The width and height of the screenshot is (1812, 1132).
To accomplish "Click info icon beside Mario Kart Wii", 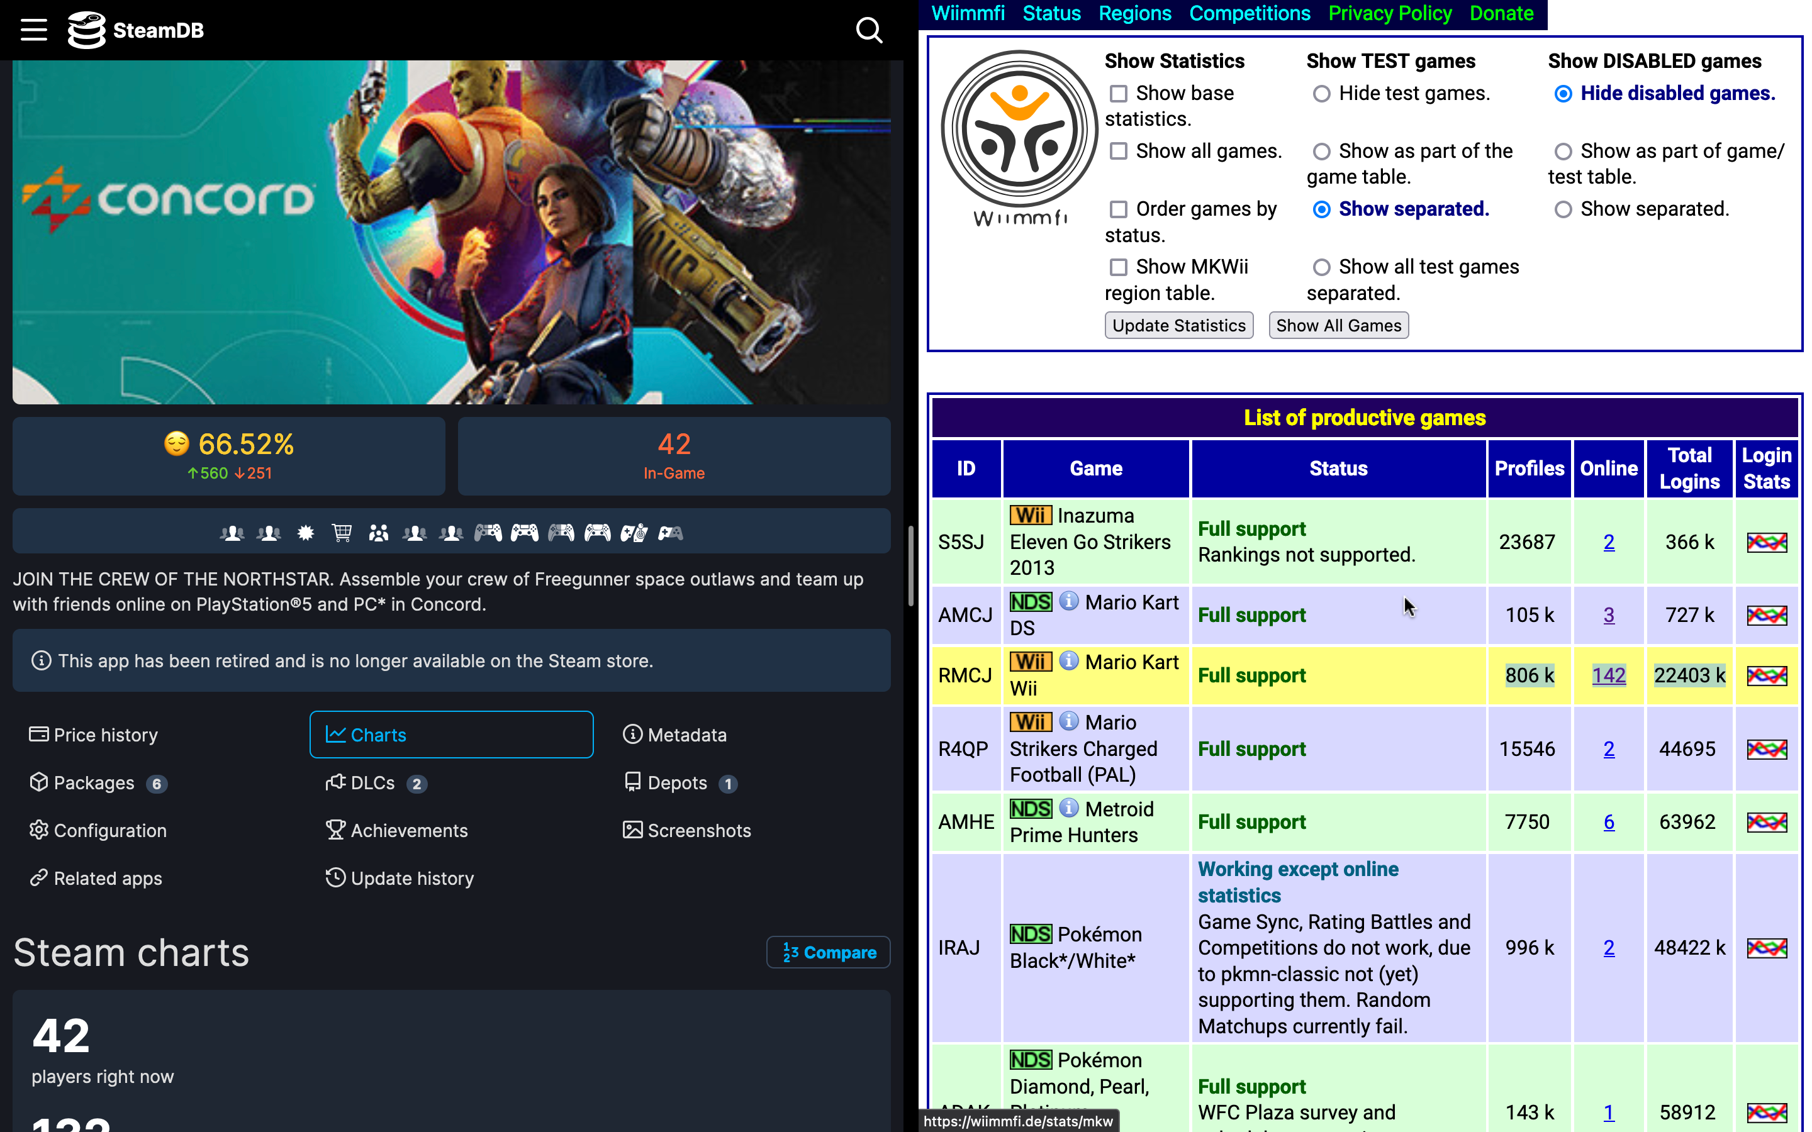I will [x=1068, y=661].
